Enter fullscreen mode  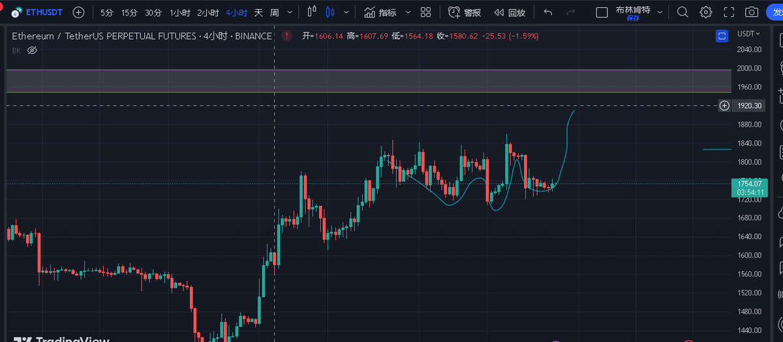[x=729, y=12]
